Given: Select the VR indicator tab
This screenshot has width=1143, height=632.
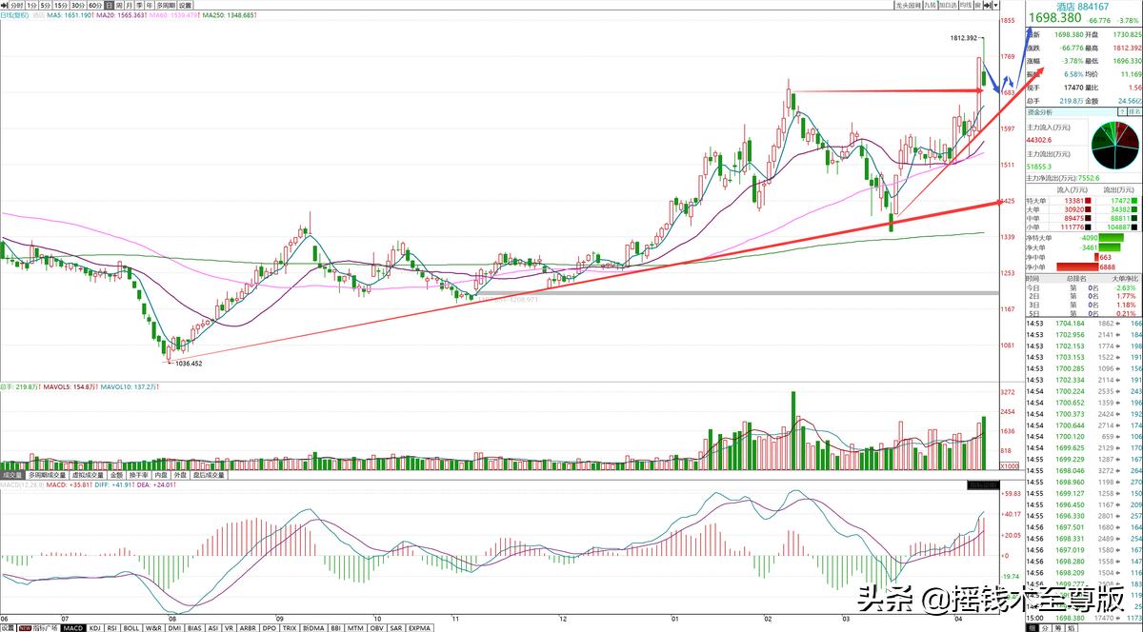Looking at the screenshot, I should point(230,627).
